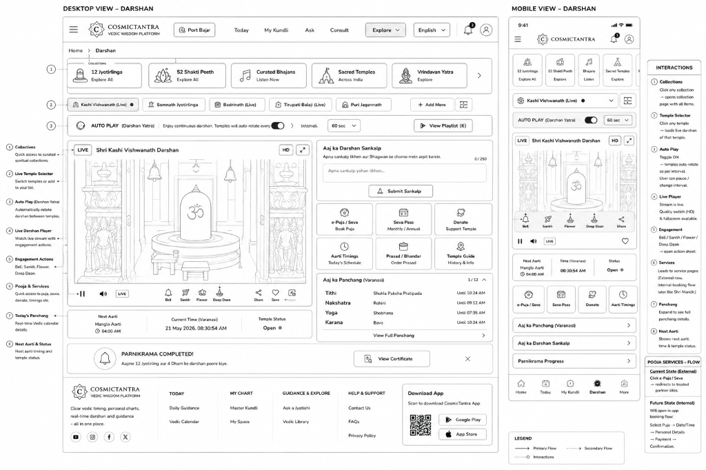Open Instagram link in footer
The image size is (706, 470).
92,437
